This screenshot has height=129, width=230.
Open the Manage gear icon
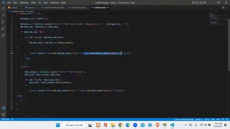pos(3,115)
